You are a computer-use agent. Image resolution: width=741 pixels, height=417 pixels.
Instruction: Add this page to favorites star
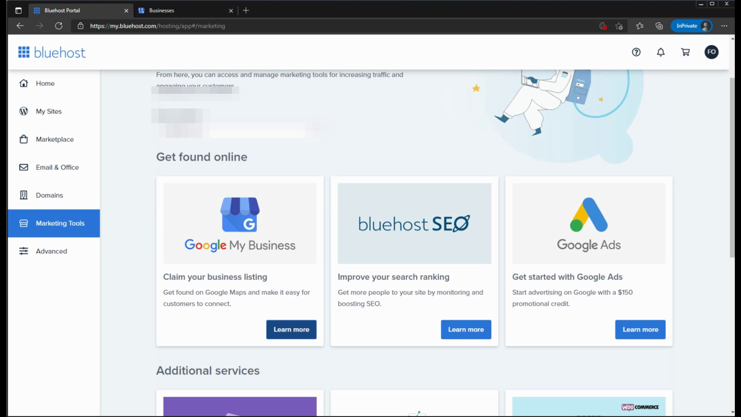619,26
